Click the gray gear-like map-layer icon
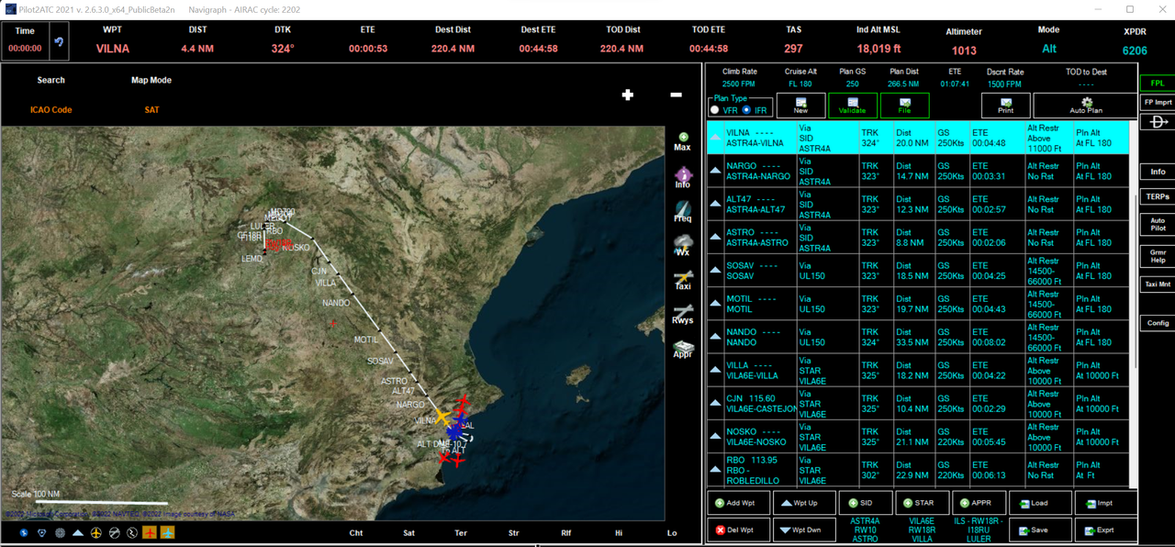The height and width of the screenshot is (547, 1175). [x=60, y=532]
